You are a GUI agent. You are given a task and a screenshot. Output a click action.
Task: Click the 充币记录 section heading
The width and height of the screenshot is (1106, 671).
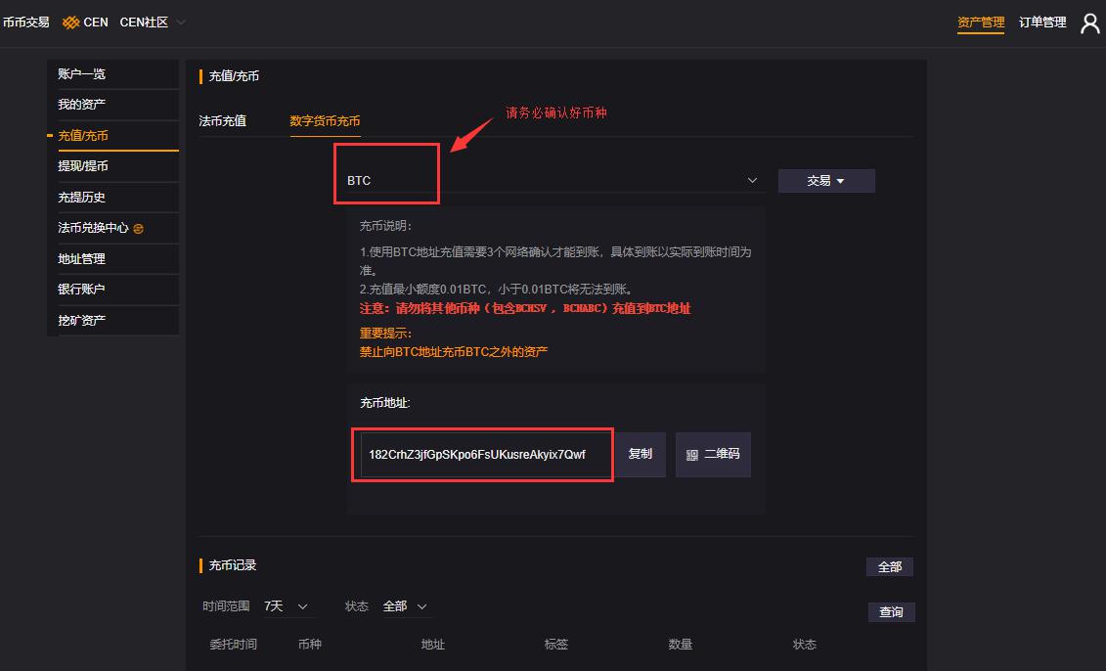[232, 565]
